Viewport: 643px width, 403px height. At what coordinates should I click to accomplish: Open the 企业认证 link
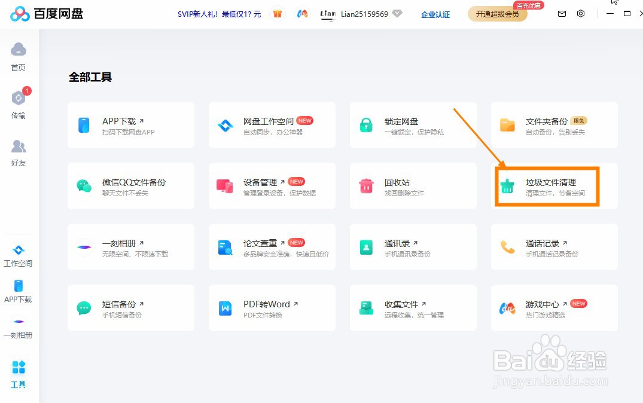(x=435, y=15)
